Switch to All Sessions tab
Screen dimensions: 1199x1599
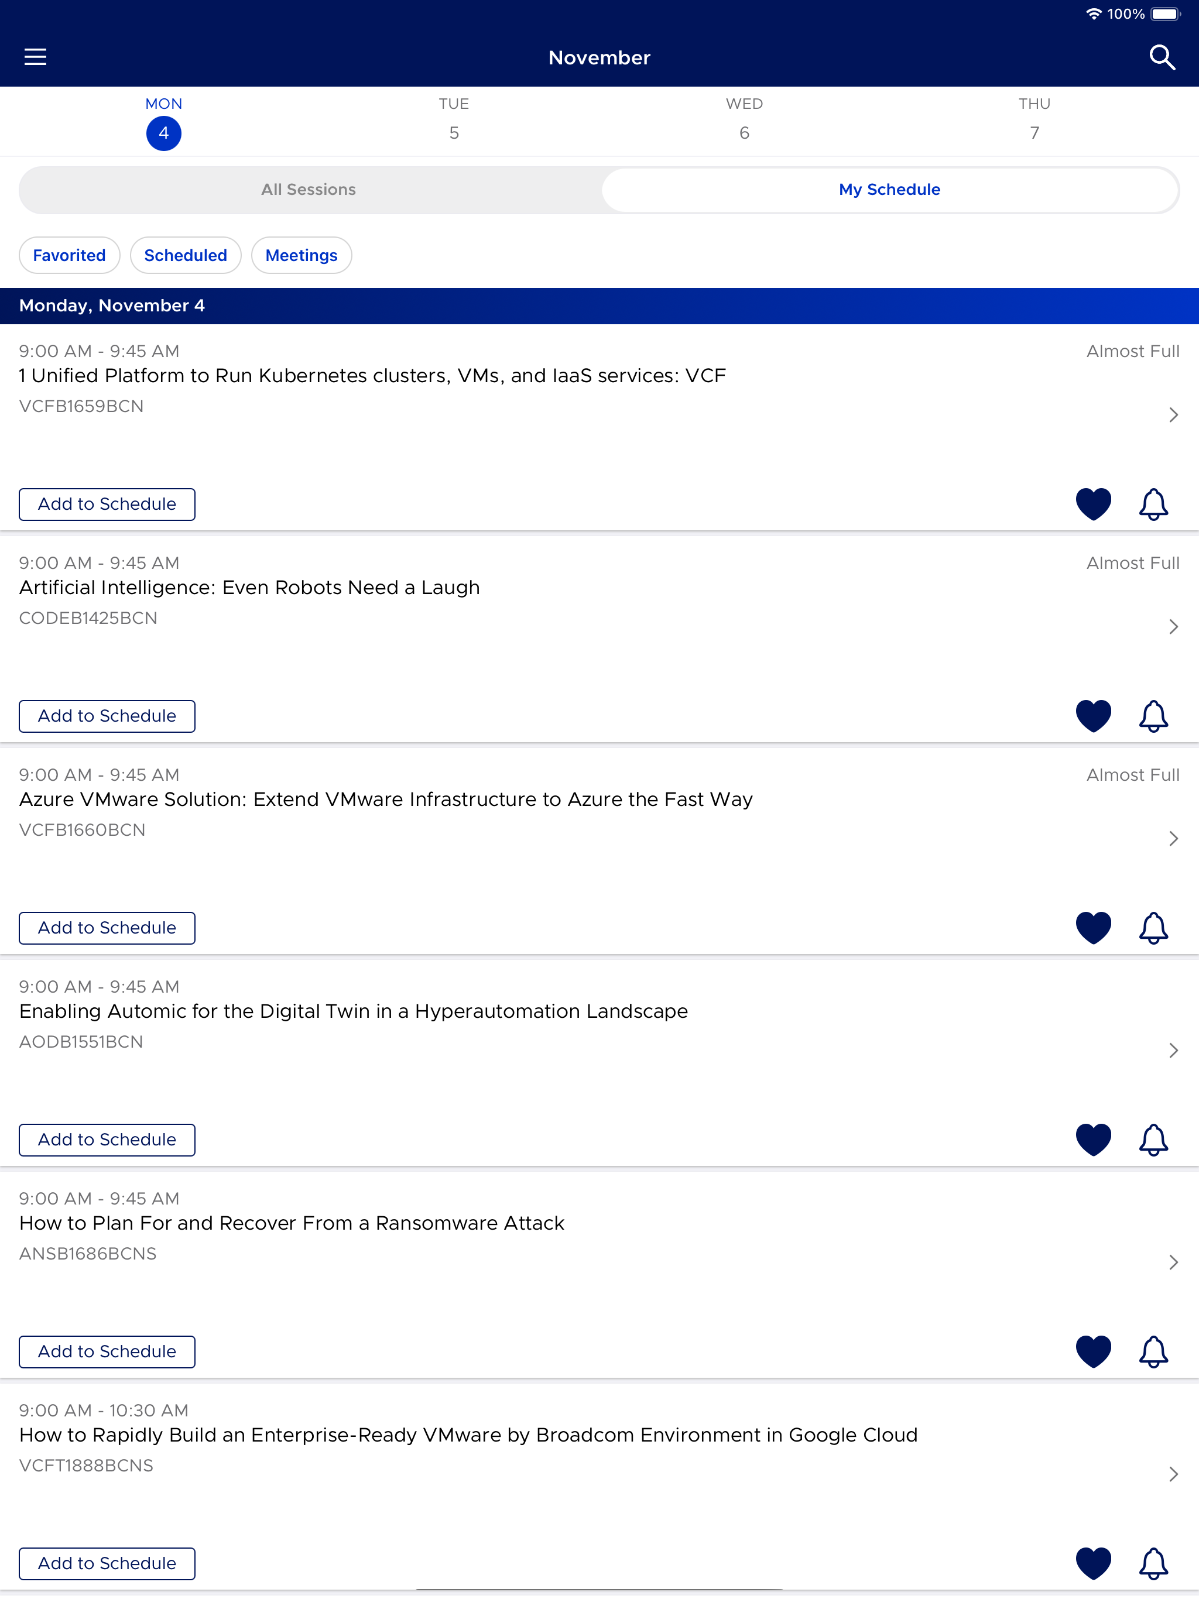[x=309, y=190]
